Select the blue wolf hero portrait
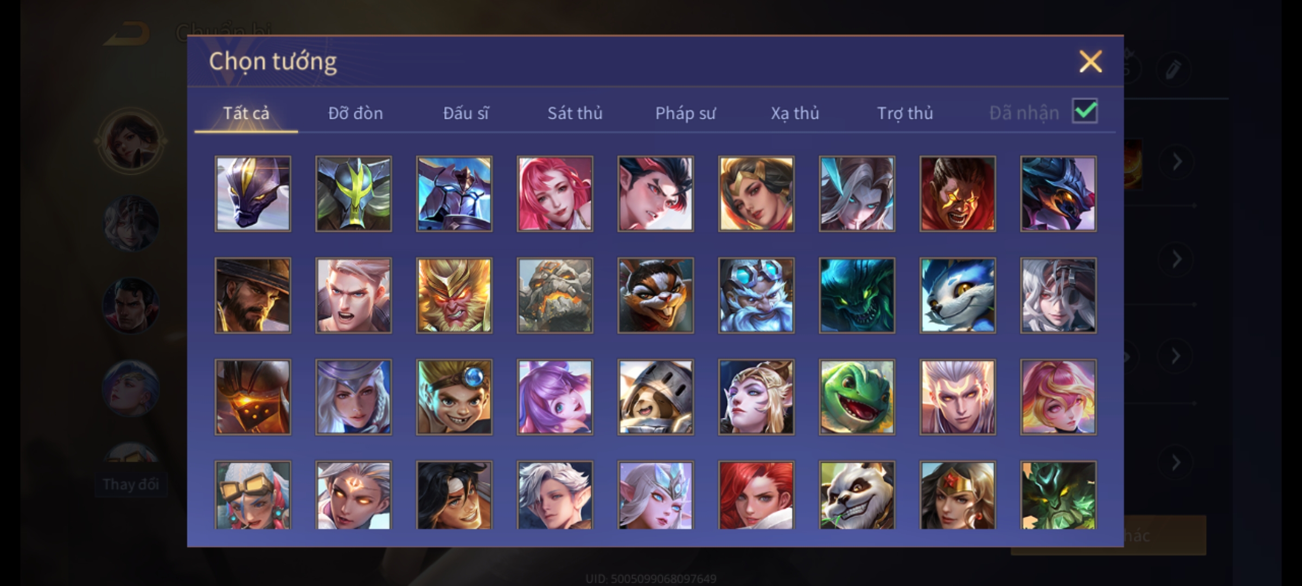 click(958, 295)
